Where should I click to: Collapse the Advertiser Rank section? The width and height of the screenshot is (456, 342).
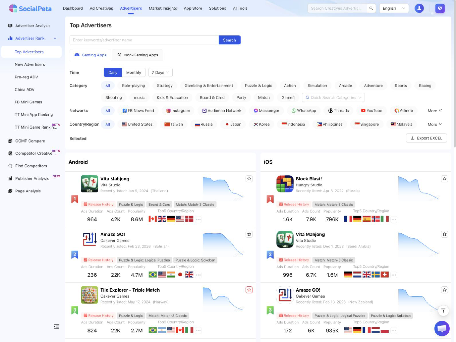tap(55, 38)
